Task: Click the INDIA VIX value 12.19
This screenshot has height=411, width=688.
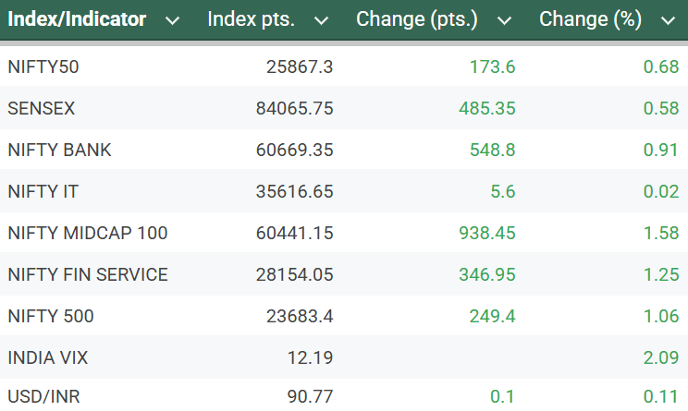Action: [313, 358]
